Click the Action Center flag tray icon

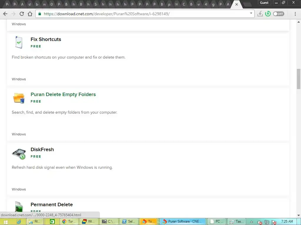pos(274,222)
